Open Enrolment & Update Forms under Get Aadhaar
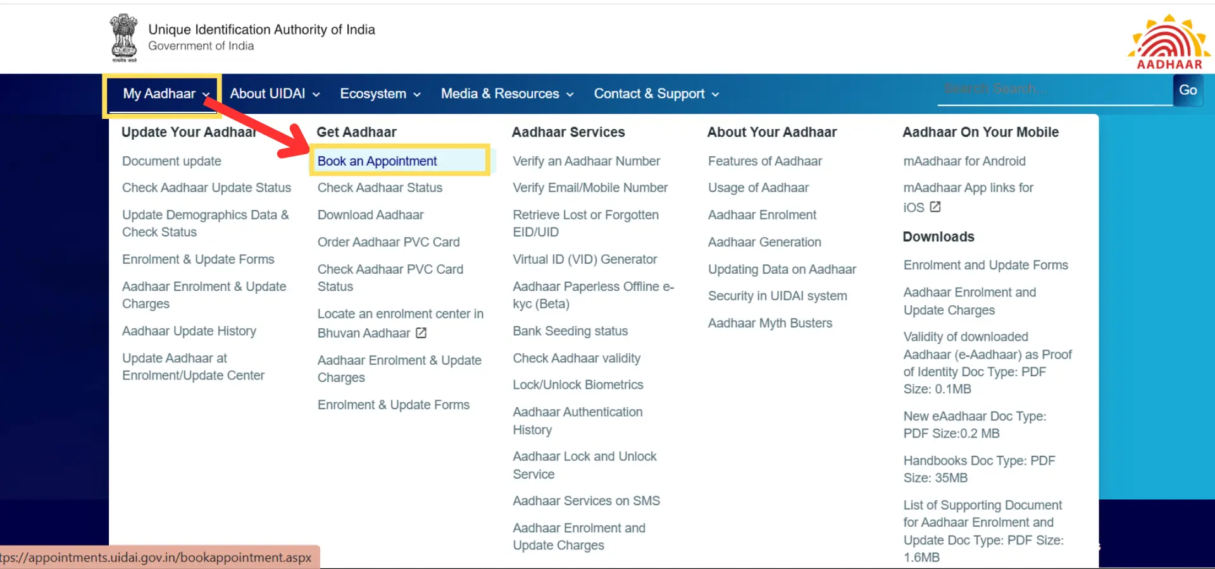The width and height of the screenshot is (1215, 569). 394,405
